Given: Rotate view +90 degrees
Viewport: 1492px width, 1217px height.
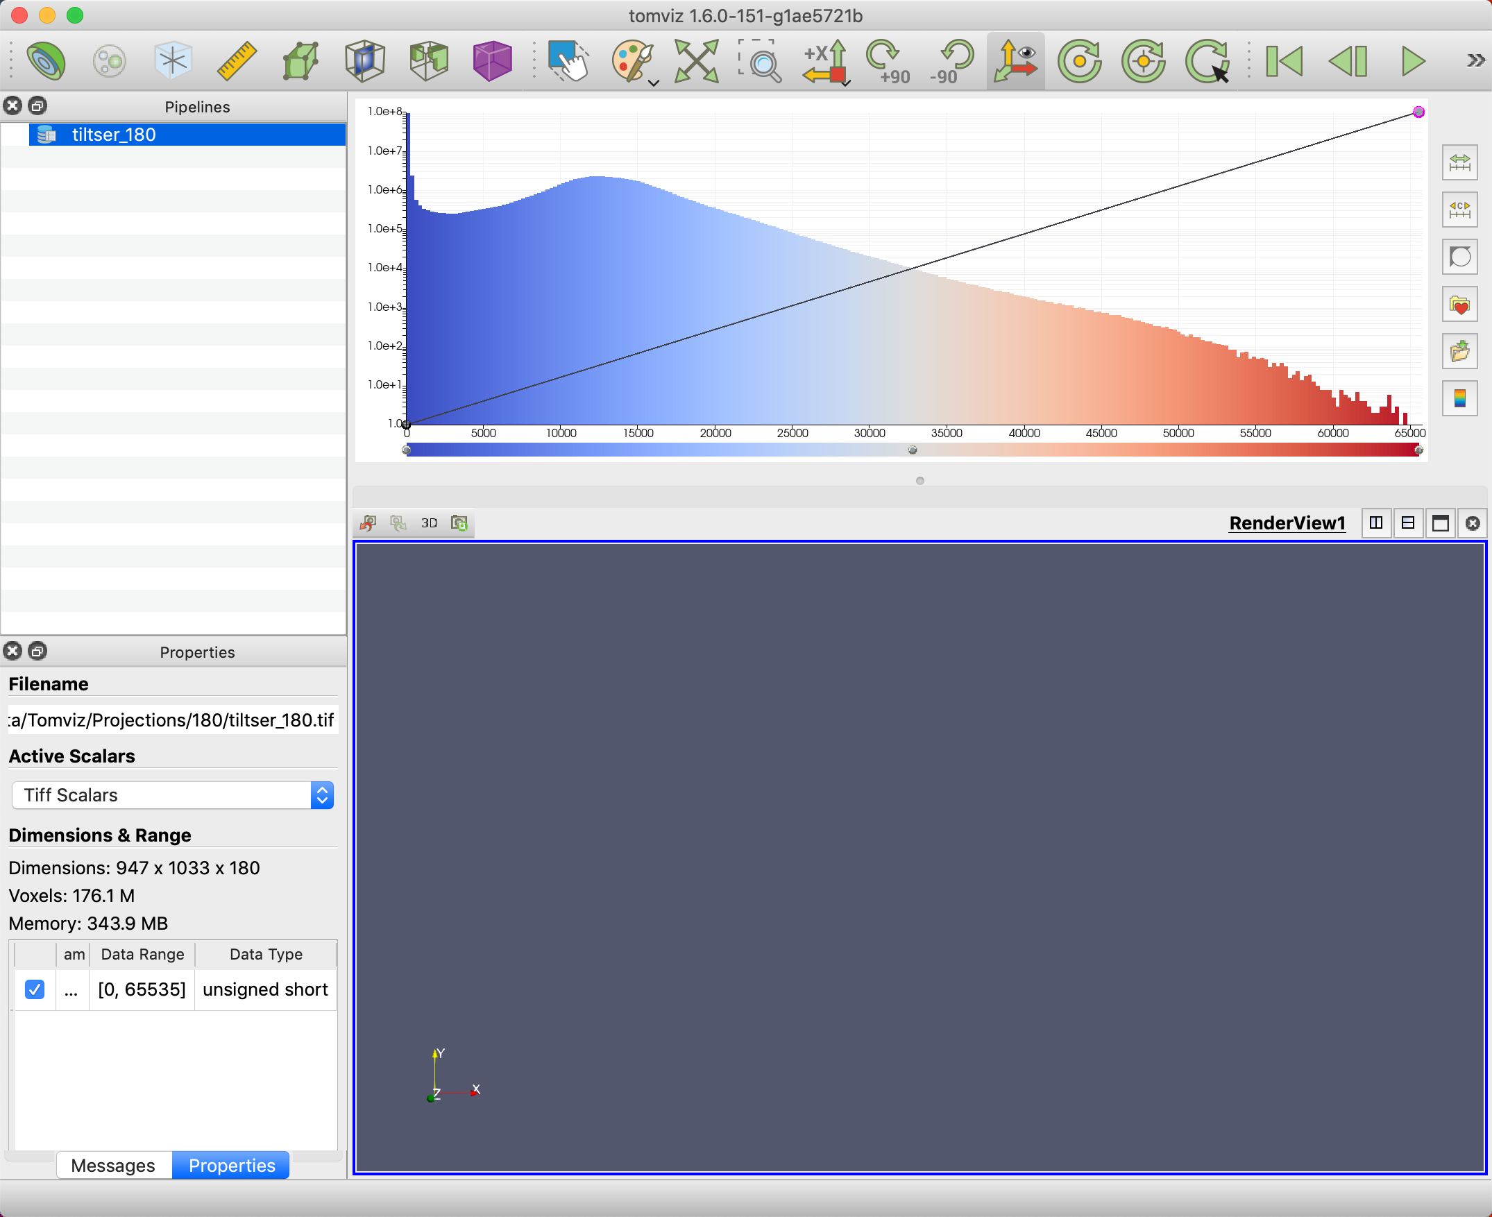Looking at the screenshot, I should point(886,62).
